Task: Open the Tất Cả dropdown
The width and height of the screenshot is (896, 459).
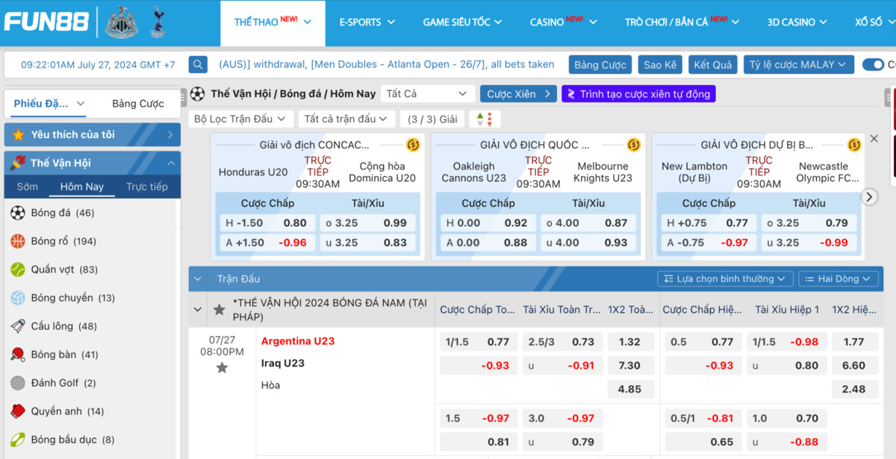Action: [x=426, y=94]
